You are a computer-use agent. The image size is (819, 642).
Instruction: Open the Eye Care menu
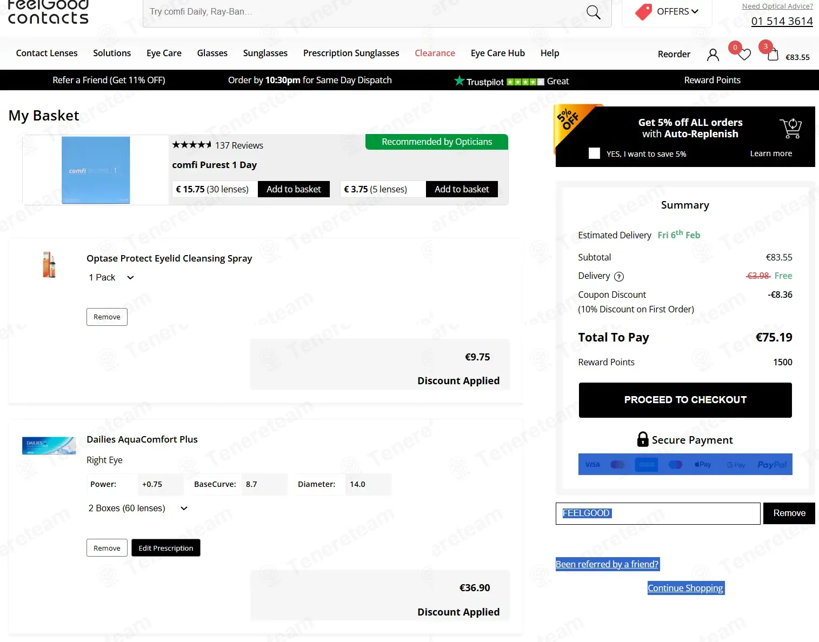(x=164, y=53)
